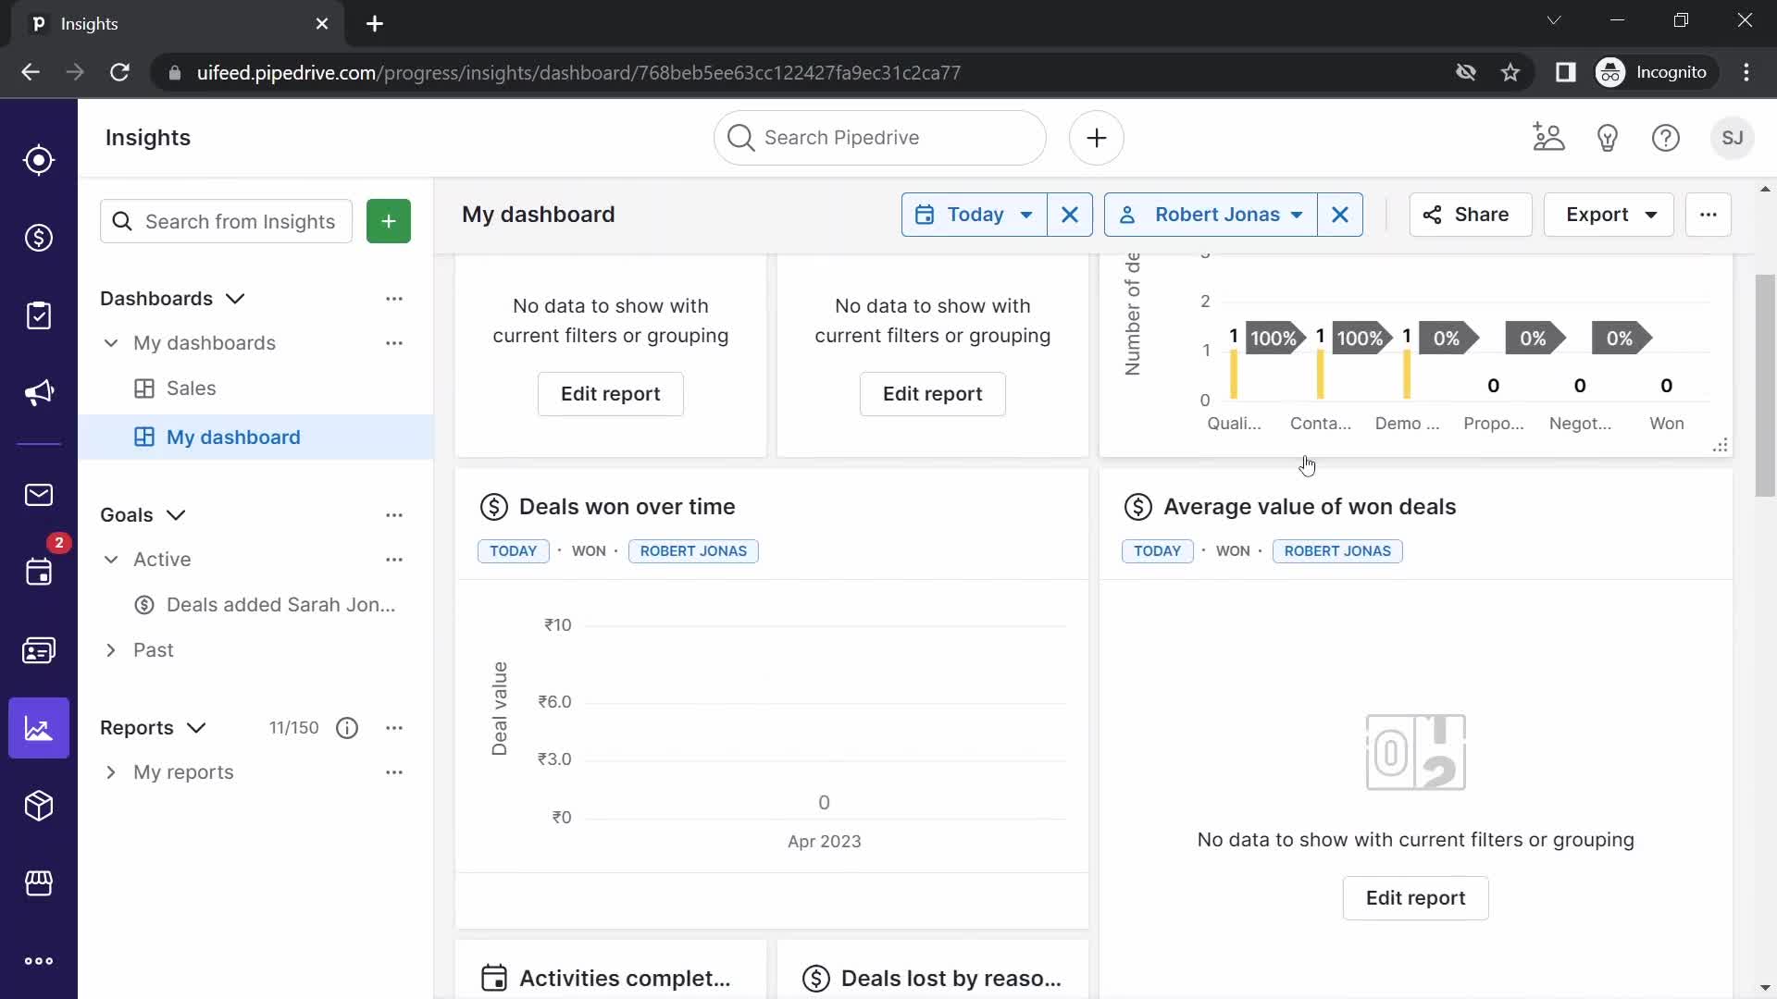The image size is (1777, 999).
Task: Show reports limit info icon
Action: 347,728
